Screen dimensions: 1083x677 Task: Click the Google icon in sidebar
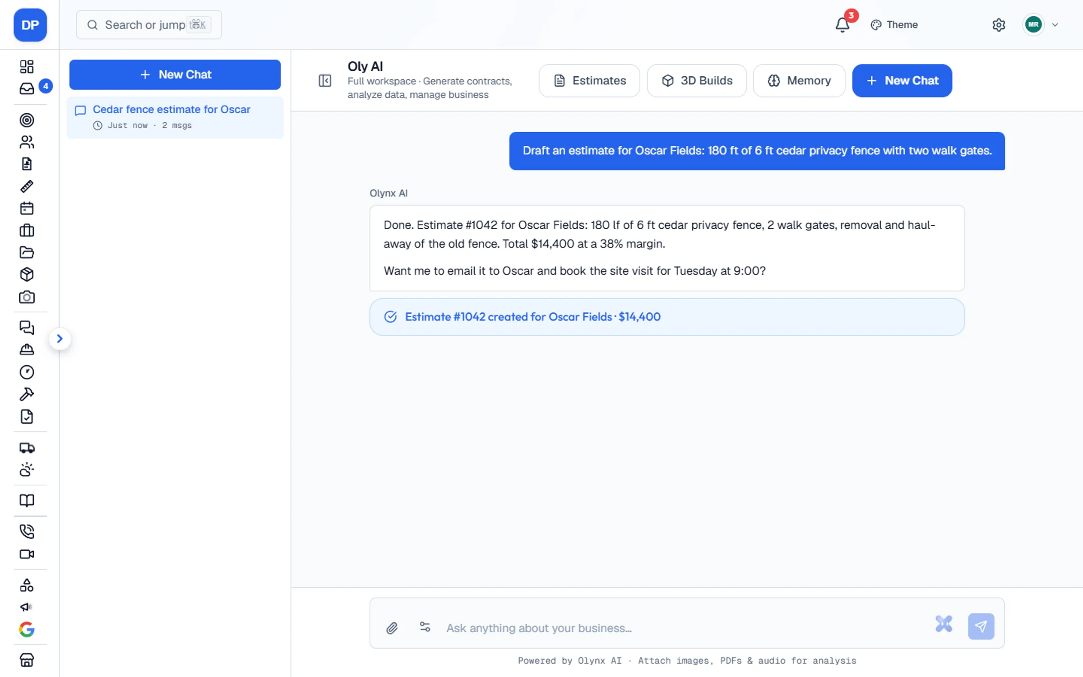click(x=27, y=629)
